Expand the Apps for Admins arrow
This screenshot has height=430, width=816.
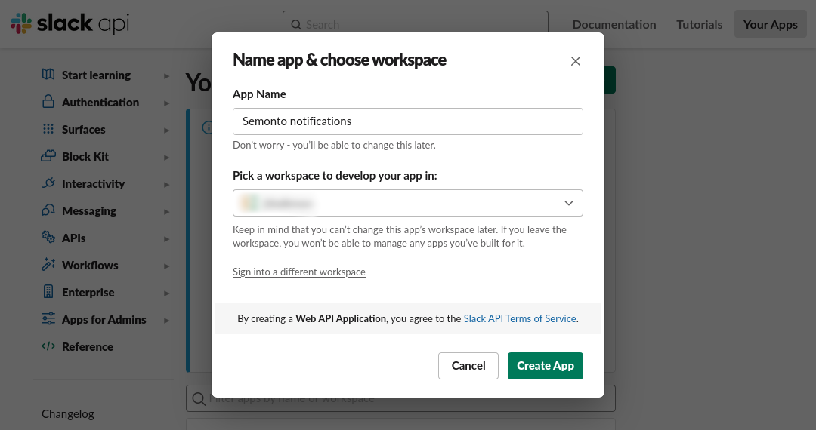click(166, 320)
